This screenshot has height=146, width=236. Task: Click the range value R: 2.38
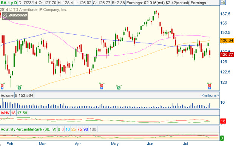tap(118, 3)
